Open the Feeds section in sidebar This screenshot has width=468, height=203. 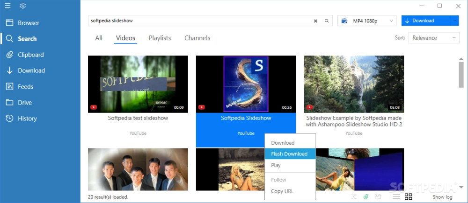click(25, 86)
